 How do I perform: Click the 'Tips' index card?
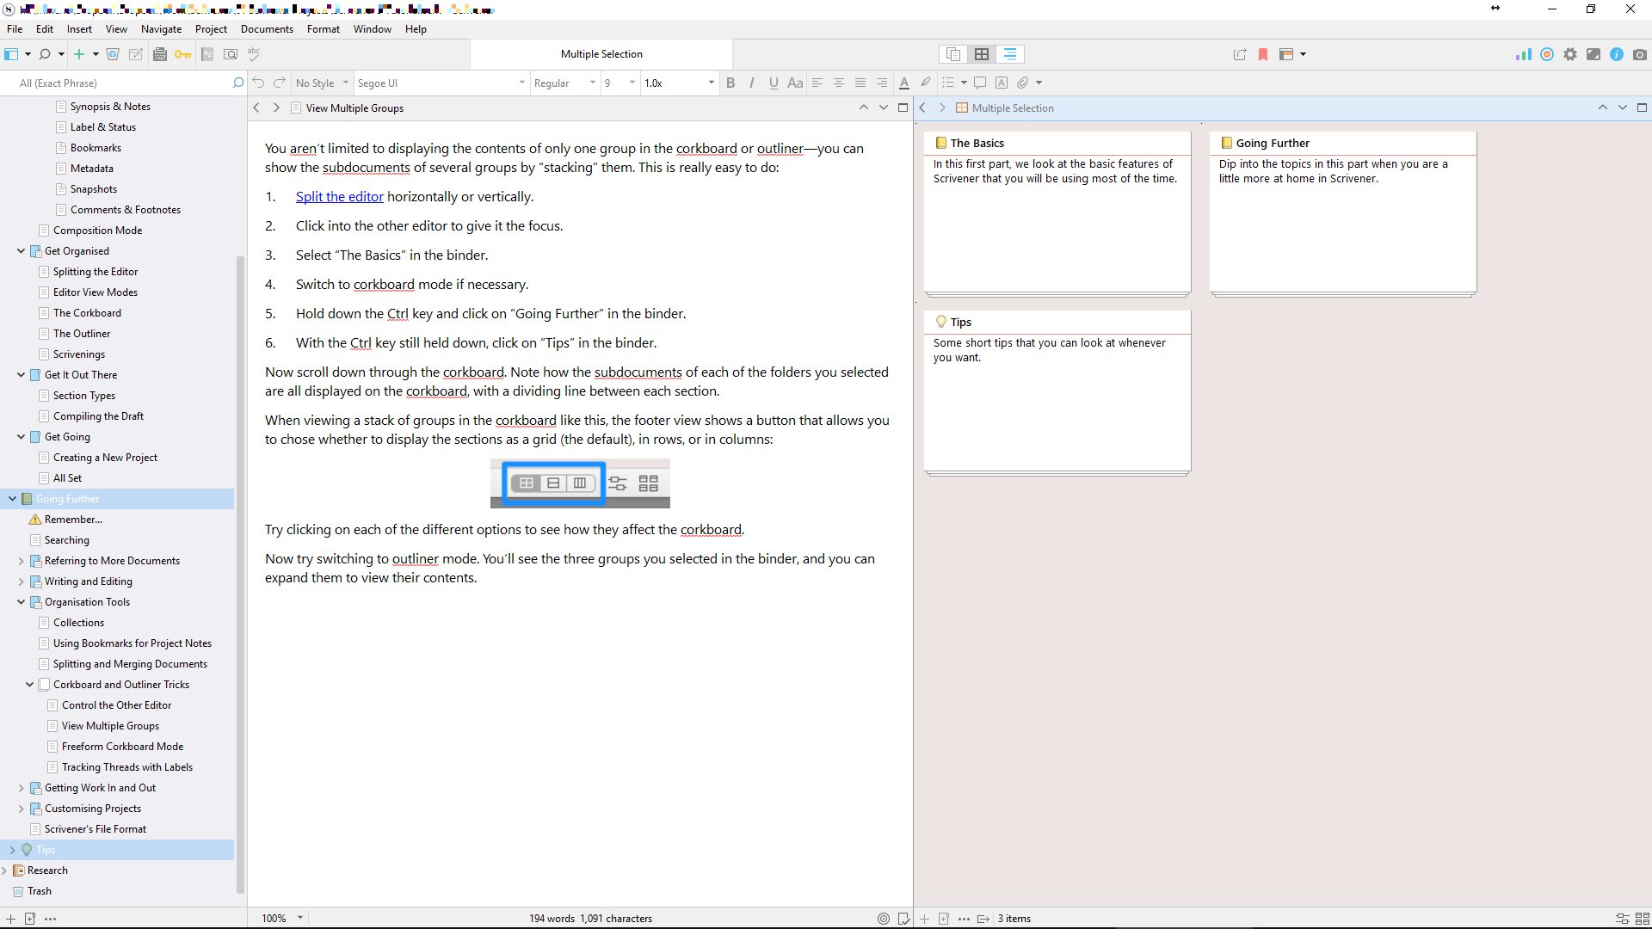[1057, 391]
